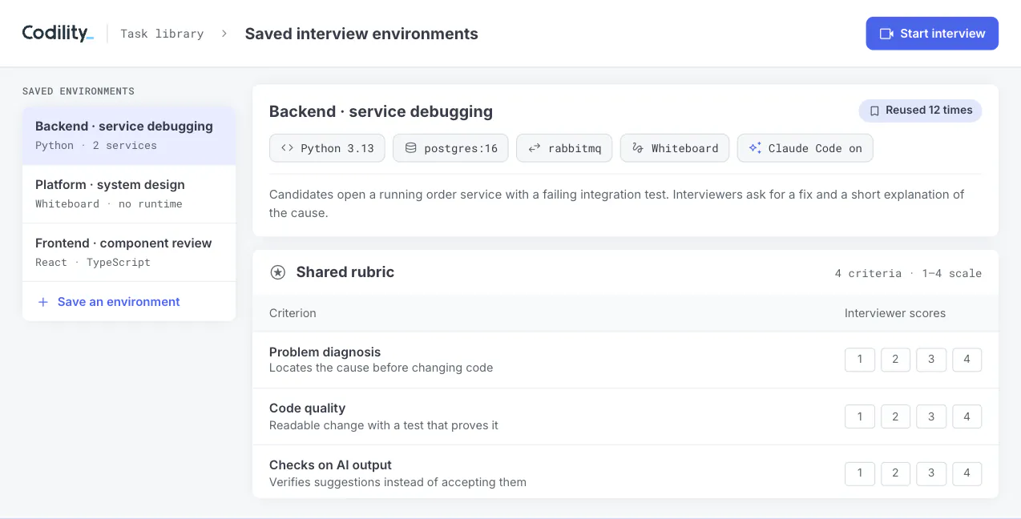Click the SAVED ENVIRONMENTS sidebar label
This screenshot has width=1021, height=519.
79,91
